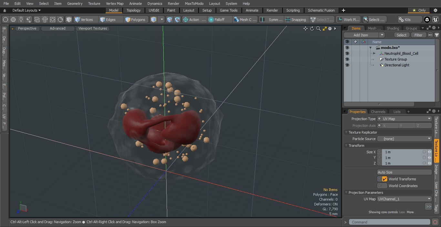Screen dimensions: 441x227
Task: Click the Unreal Engine icon
Action: [x=436, y=20]
